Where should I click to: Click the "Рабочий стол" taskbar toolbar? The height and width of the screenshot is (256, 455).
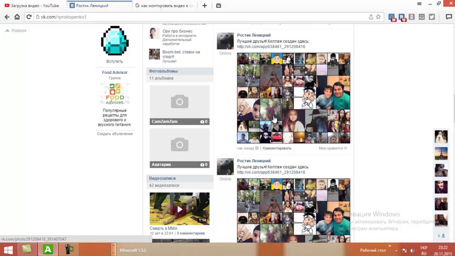click(373, 250)
